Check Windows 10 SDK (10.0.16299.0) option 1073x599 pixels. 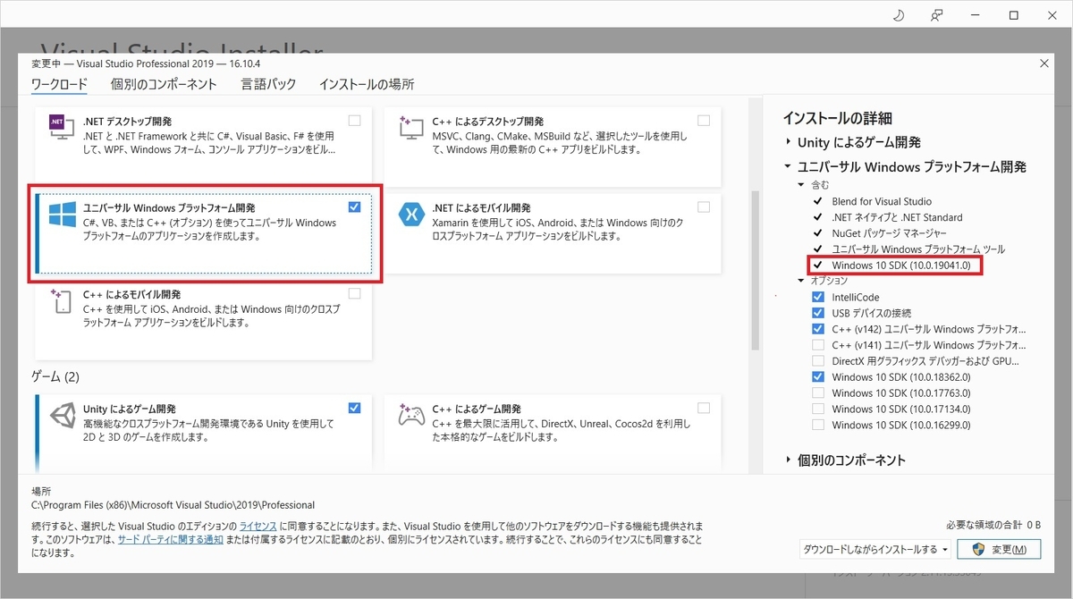818,426
